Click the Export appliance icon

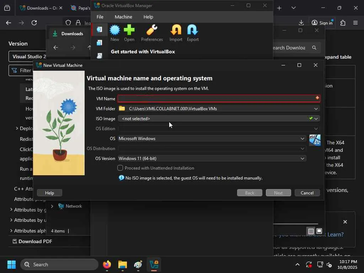[193, 30]
